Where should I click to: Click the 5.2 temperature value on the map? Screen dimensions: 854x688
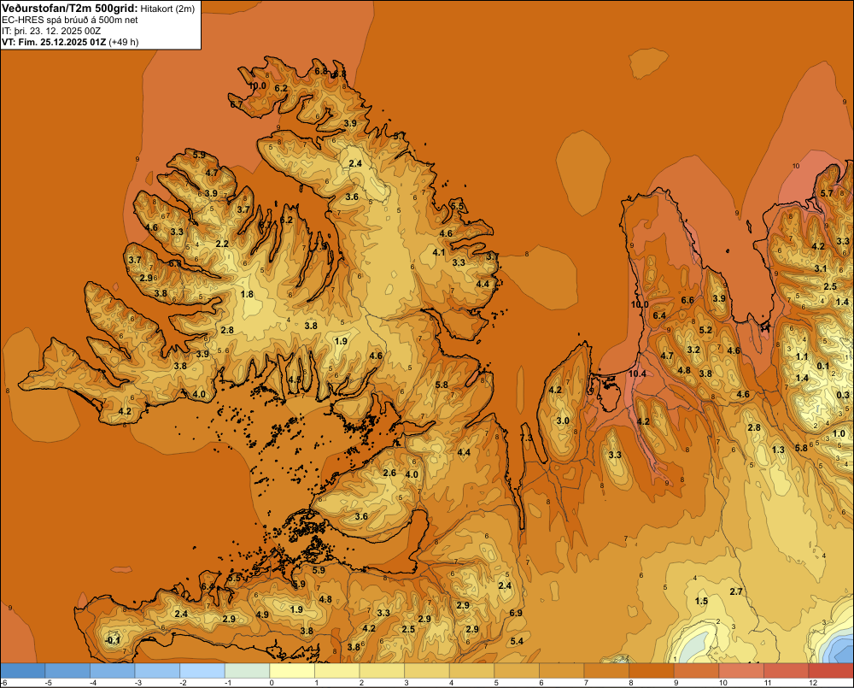coord(706,330)
